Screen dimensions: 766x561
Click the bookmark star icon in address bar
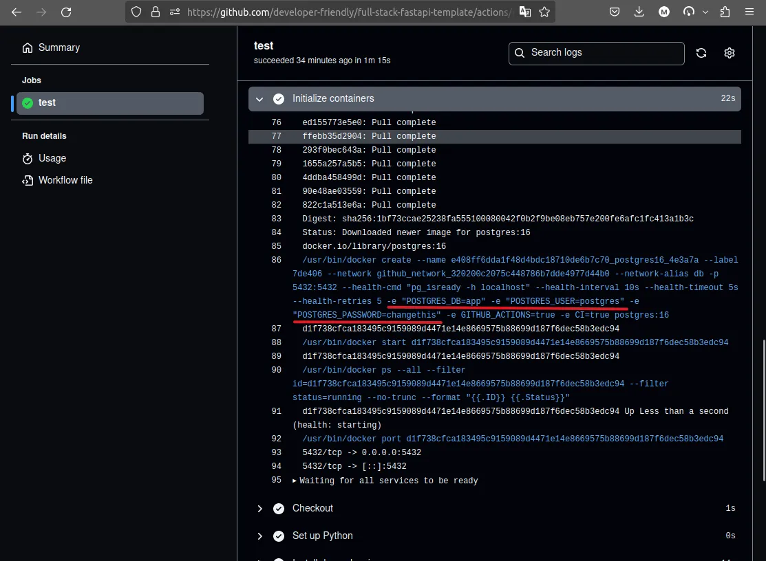544,12
